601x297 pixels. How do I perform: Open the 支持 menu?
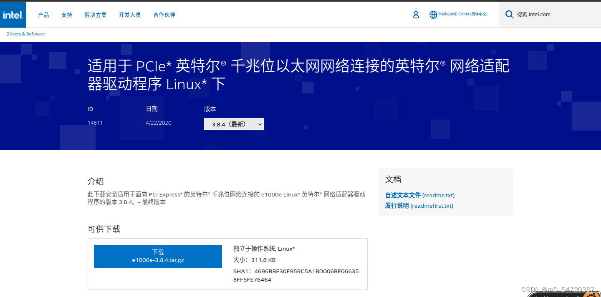click(x=67, y=15)
